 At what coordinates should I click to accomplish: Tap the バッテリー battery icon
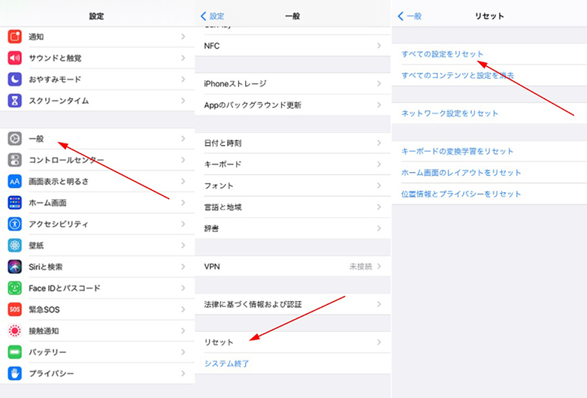coord(14,352)
